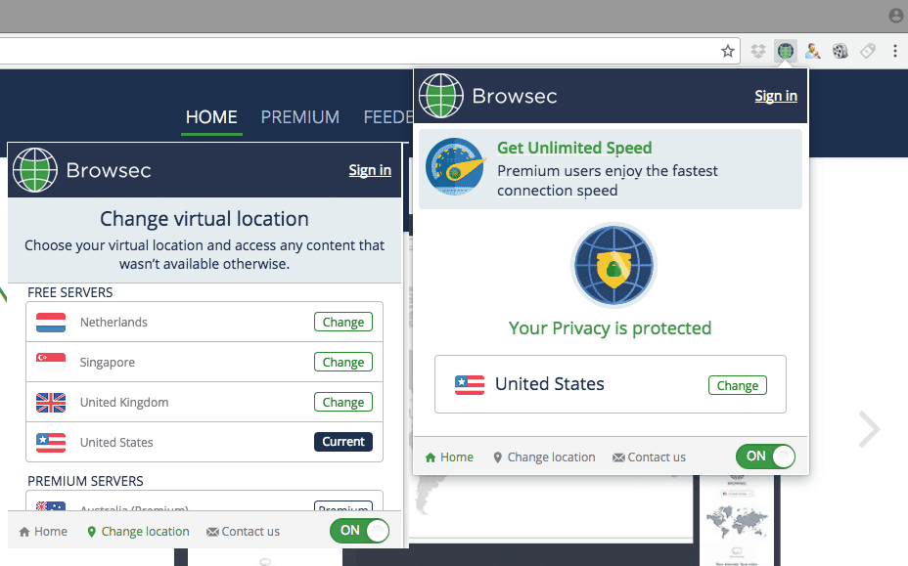Screen dimensions: 908x566
Task: Click the Netherlands flag icon
Action: (51, 323)
